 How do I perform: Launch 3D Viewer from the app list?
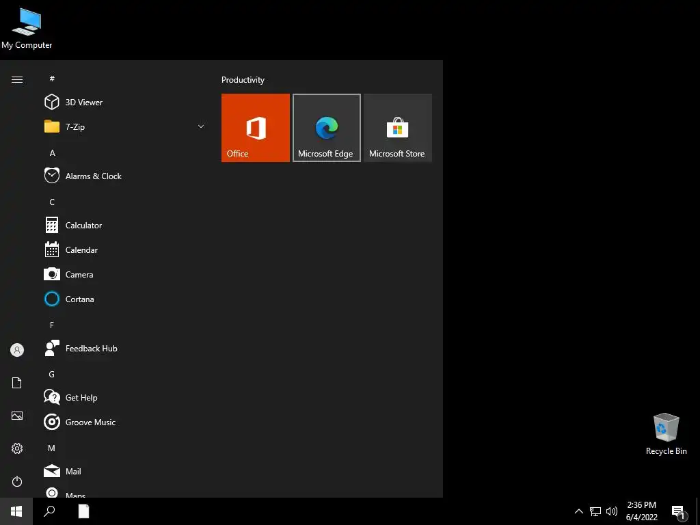(x=124, y=103)
